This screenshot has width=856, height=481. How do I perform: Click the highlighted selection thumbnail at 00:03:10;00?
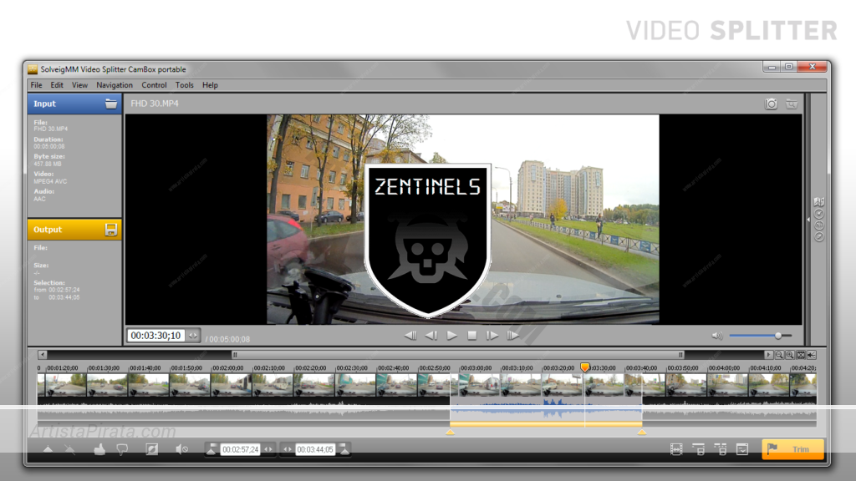click(521, 385)
